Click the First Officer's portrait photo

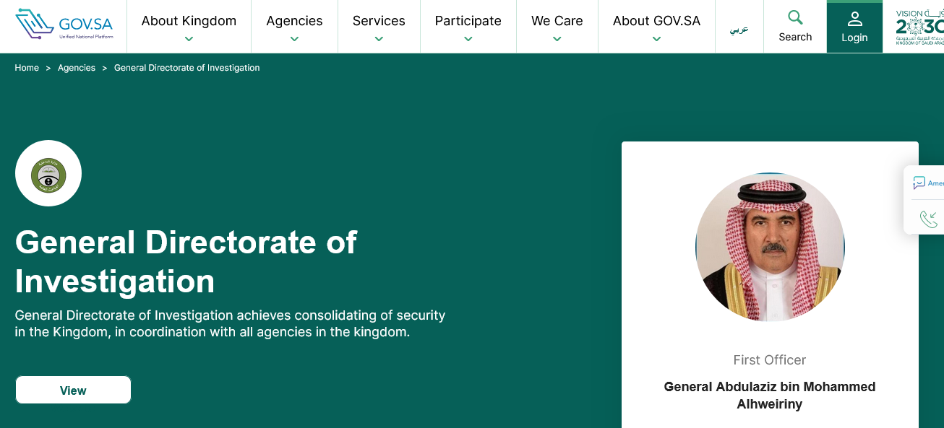[x=770, y=248]
